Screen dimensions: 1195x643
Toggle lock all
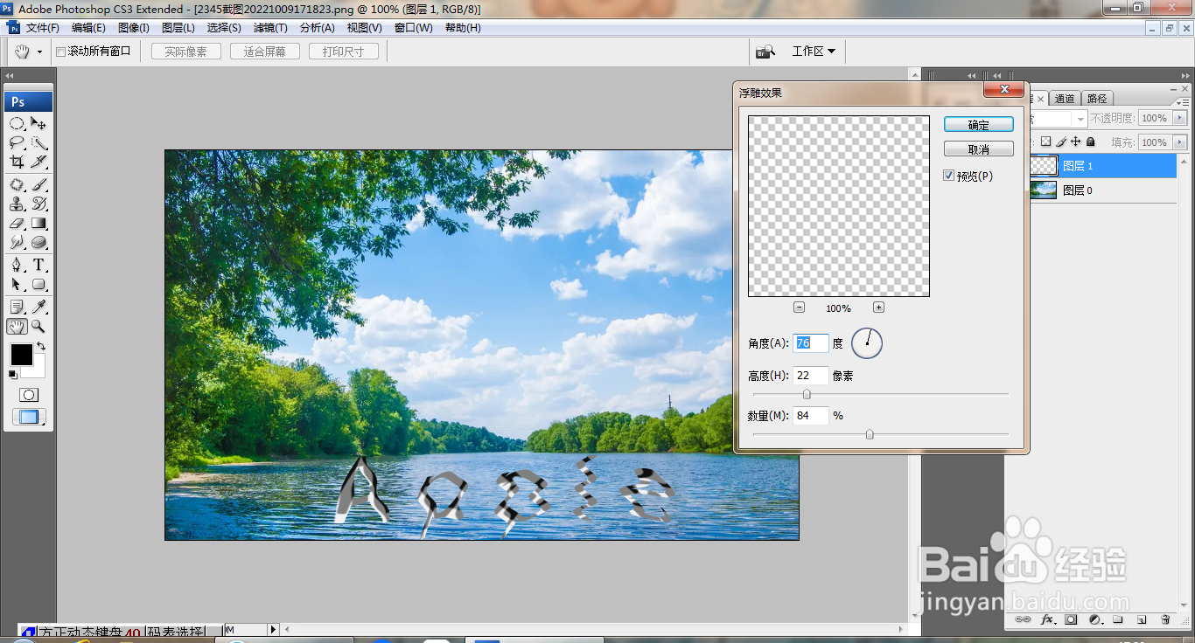click(x=1090, y=142)
